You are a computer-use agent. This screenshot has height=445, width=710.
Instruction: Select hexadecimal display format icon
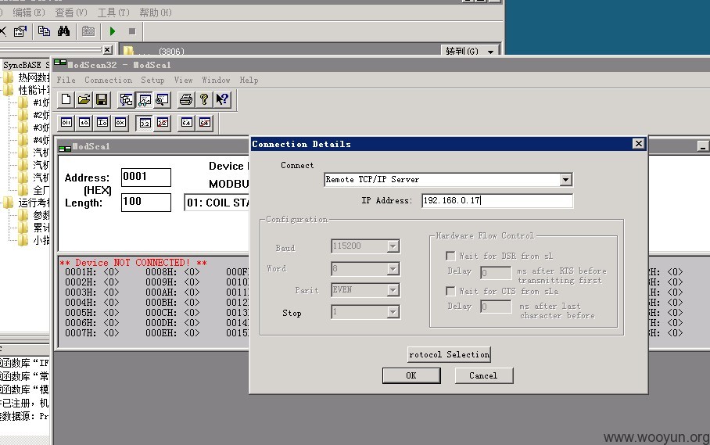[120, 122]
